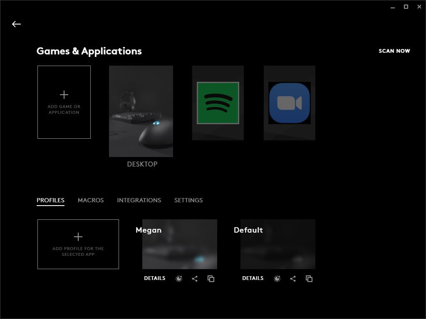Image resolution: width=426 pixels, height=319 pixels.
Task: Click the plus in Add Game or Application
Action: pos(64,95)
